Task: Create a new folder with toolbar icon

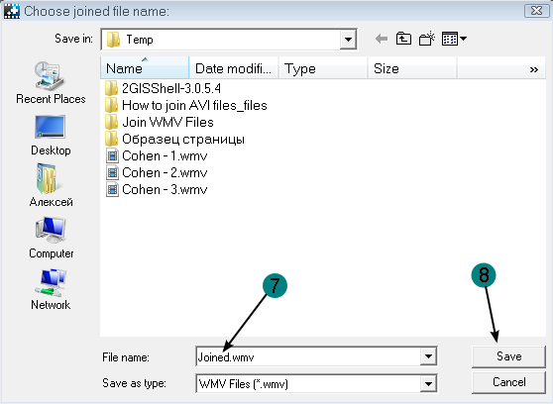Action: click(427, 39)
